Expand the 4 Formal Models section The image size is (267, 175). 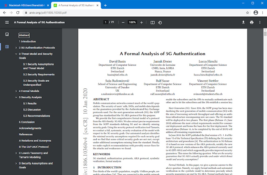[16, 91]
